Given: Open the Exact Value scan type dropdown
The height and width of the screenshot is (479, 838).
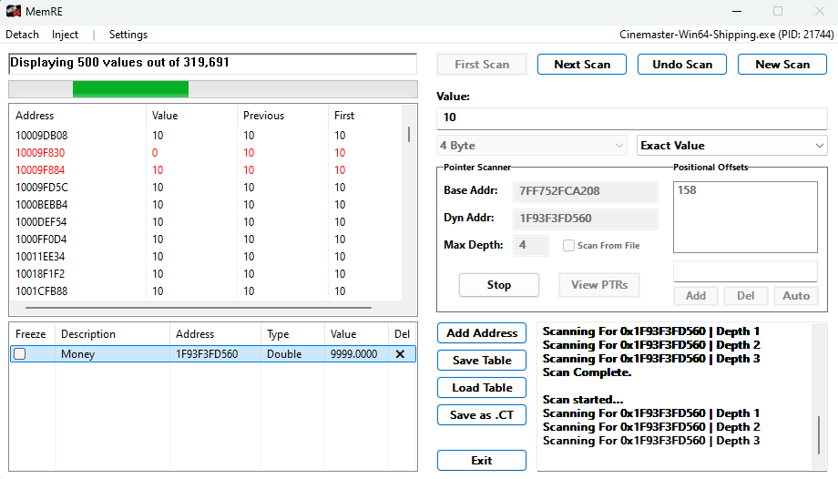Looking at the screenshot, I should pyautogui.click(x=731, y=146).
